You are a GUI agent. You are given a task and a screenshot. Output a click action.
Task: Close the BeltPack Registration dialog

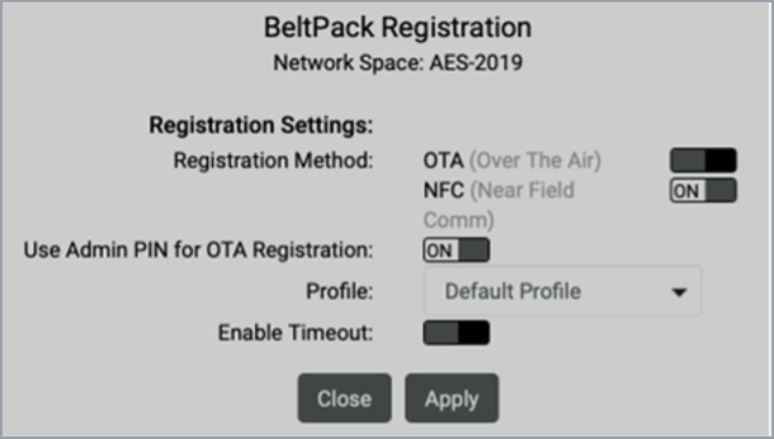tap(344, 399)
